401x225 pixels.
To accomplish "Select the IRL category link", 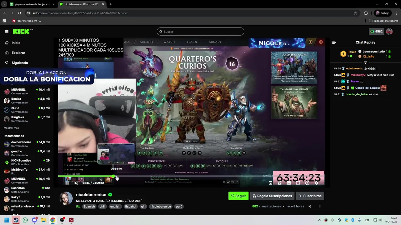I will 78,207.
